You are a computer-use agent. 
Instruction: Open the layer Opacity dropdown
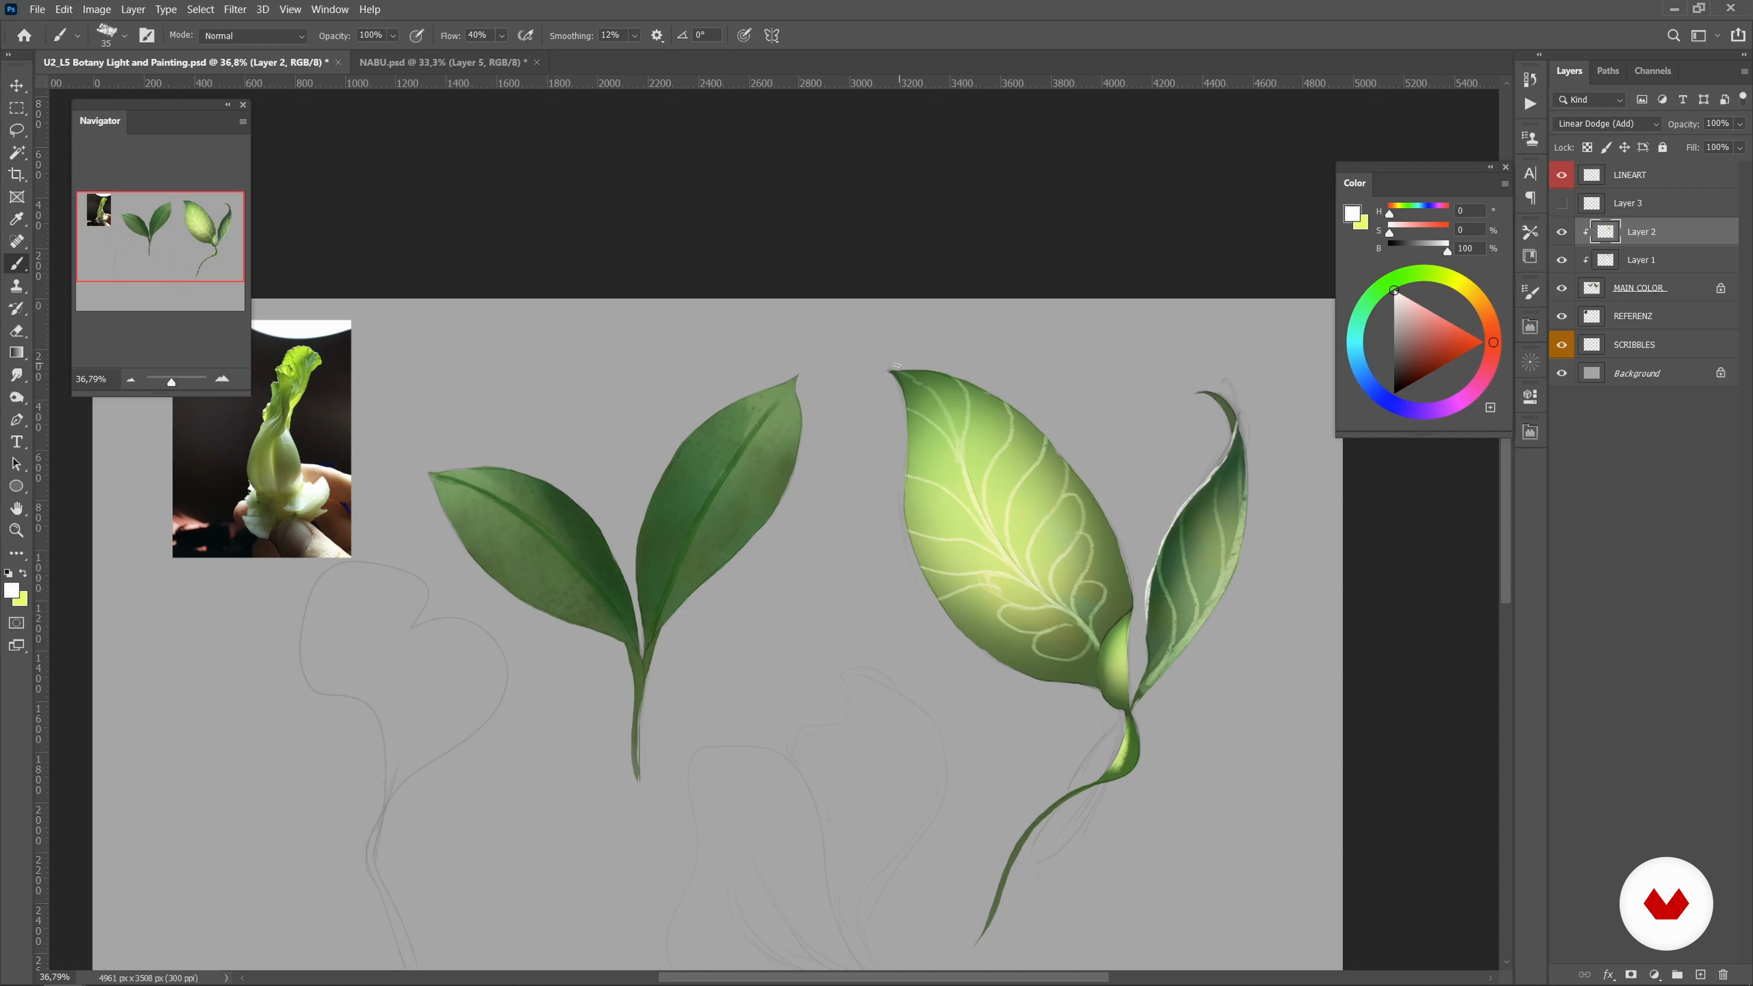pyautogui.click(x=1740, y=124)
